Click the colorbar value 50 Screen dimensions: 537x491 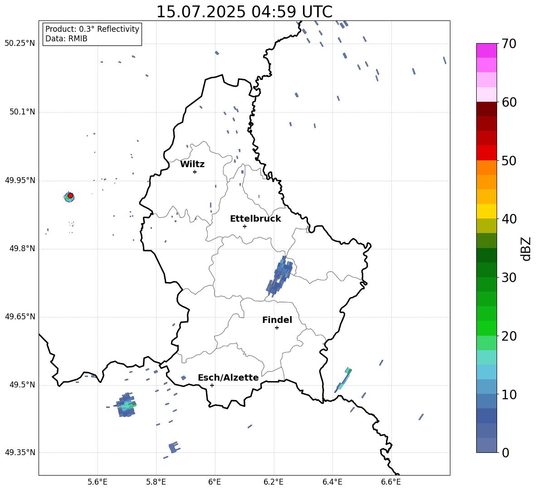pyautogui.click(x=509, y=161)
